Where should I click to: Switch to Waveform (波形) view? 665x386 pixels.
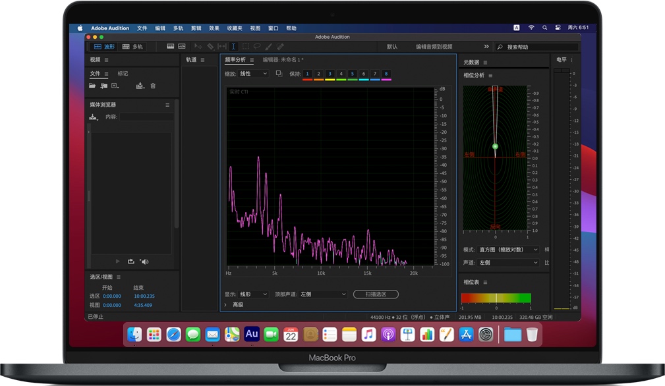pyautogui.click(x=103, y=47)
